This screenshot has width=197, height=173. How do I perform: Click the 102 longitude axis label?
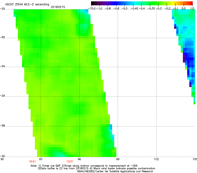(x=156, y=159)
